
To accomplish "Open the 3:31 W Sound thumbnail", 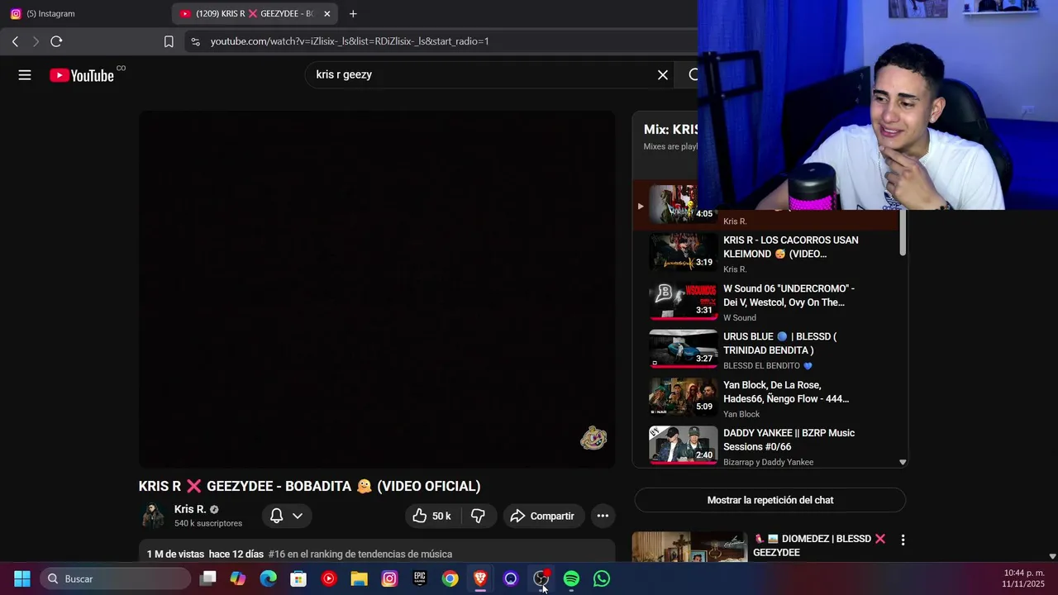I will [x=683, y=300].
